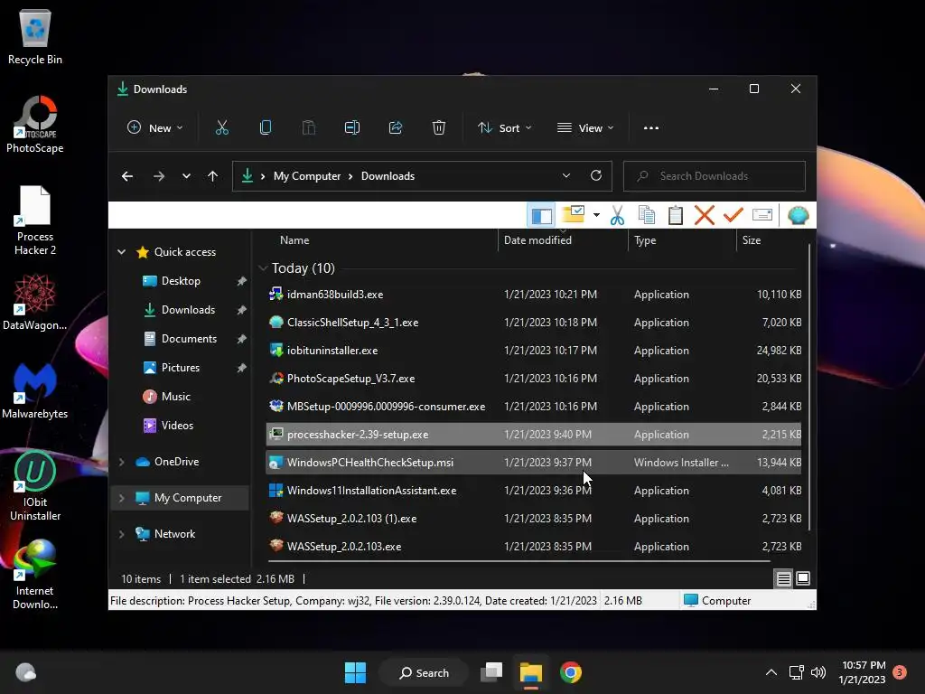Open the New dropdown menu
925x694 pixels.
(x=154, y=128)
